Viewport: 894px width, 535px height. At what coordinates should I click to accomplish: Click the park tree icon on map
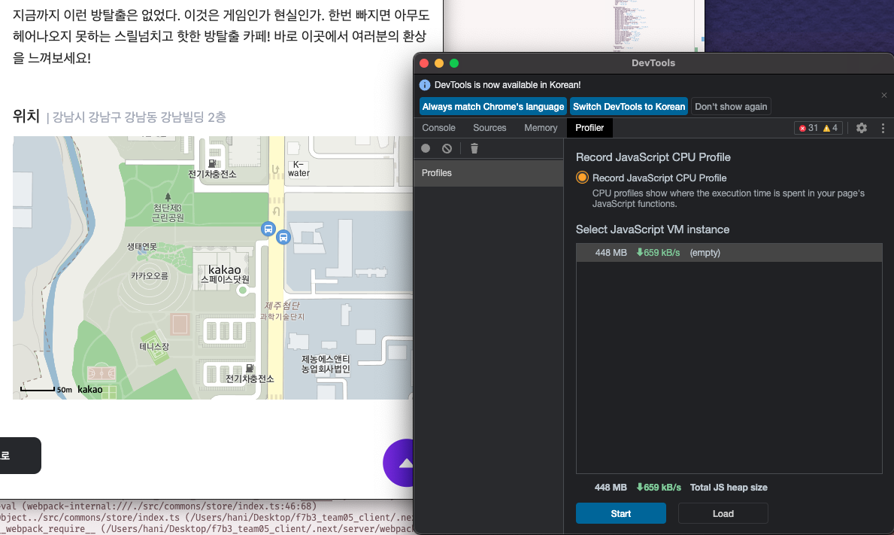pos(168,197)
